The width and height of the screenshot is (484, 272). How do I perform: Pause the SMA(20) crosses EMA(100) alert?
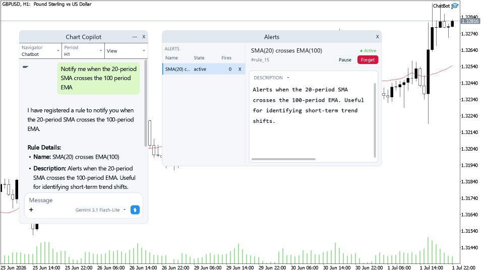[345, 60]
